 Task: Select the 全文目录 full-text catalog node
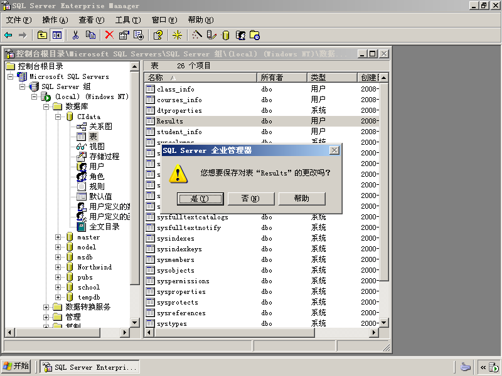click(x=104, y=227)
